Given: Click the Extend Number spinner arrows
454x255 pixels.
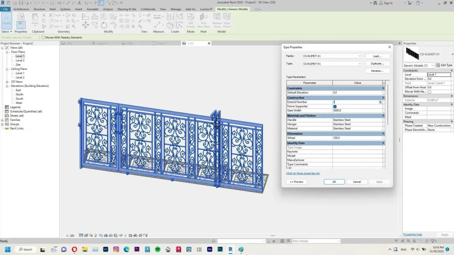Looking at the screenshot, I should [380, 102].
